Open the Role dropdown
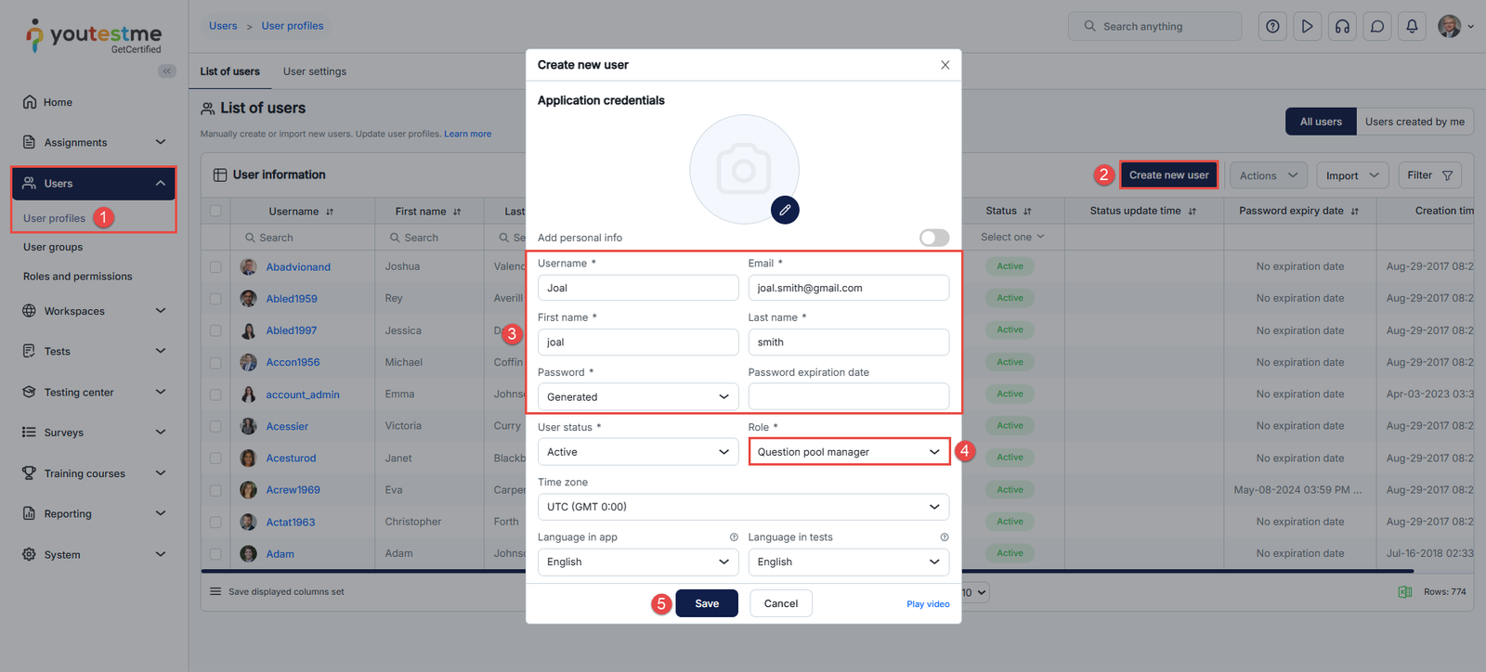This screenshot has width=1486, height=672. pyautogui.click(x=849, y=452)
